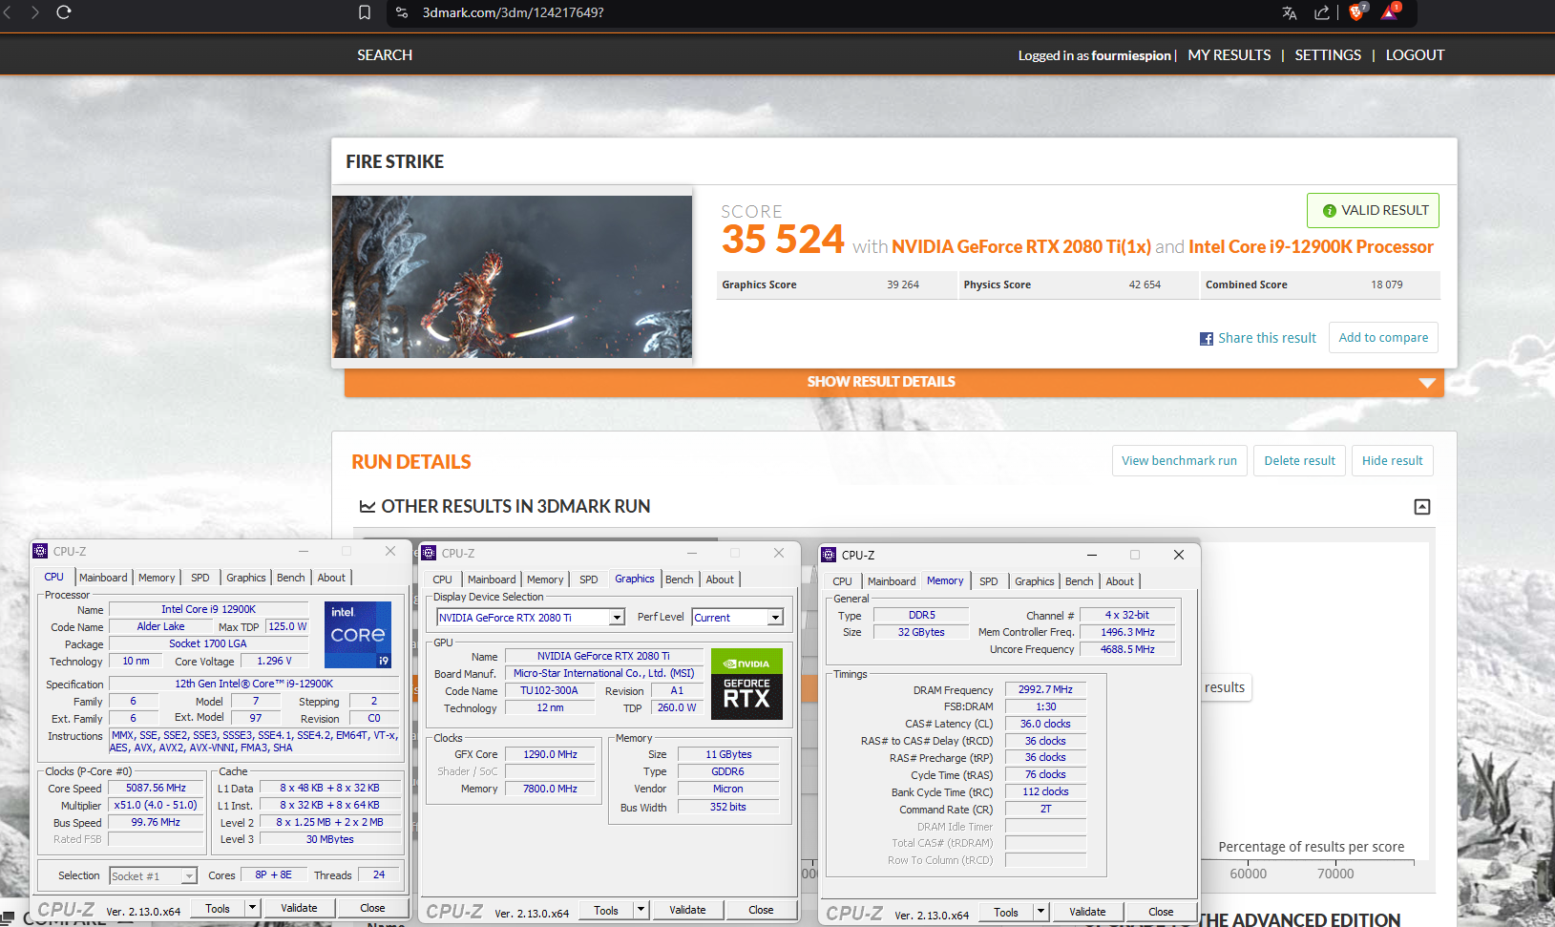The height and width of the screenshot is (927, 1555).
Task: Open the Brave Rewards triangle icon
Action: coord(1390,11)
